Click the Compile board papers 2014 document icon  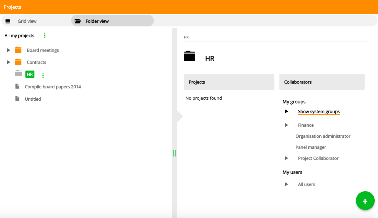click(x=17, y=86)
